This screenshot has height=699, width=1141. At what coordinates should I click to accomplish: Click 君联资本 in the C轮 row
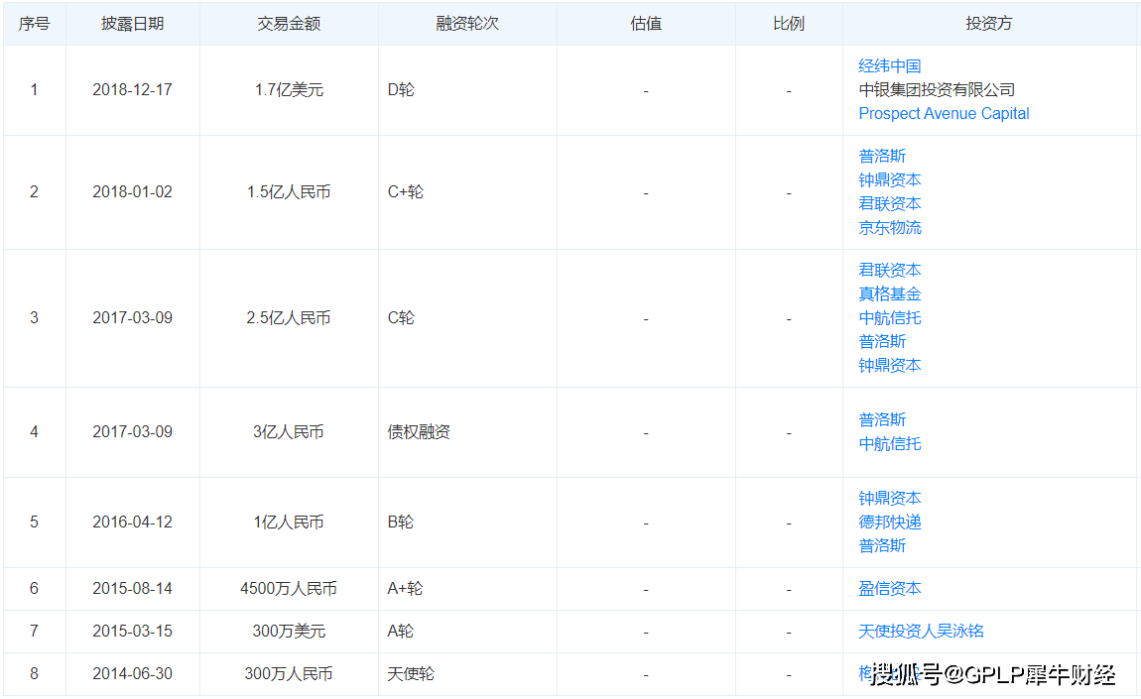point(889,270)
